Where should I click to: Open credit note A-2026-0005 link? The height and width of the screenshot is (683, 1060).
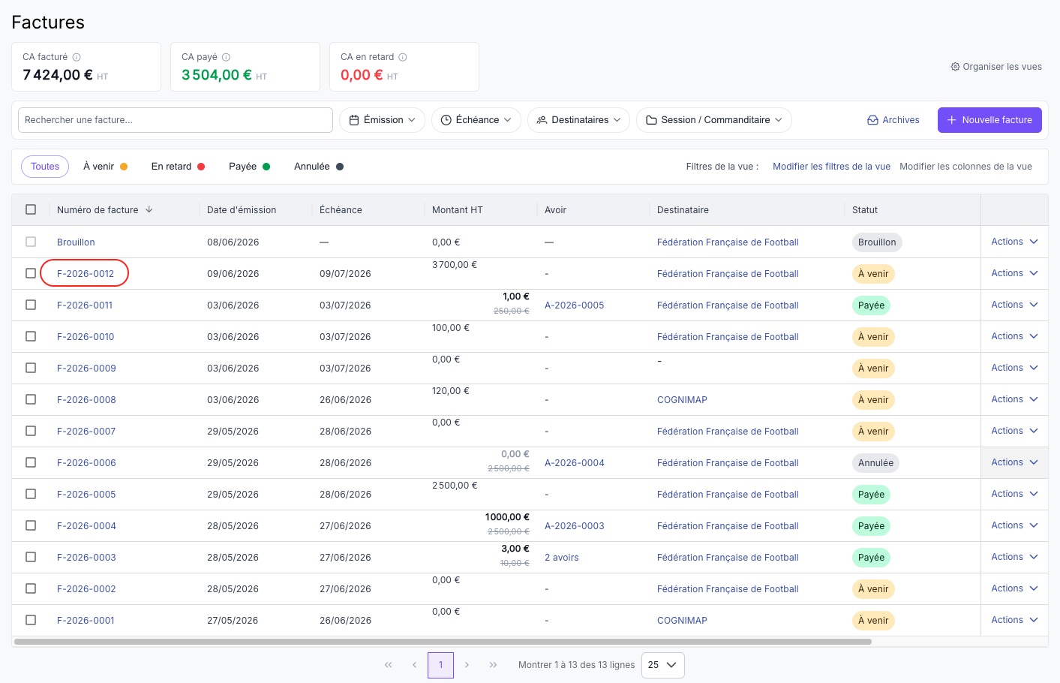pos(574,305)
